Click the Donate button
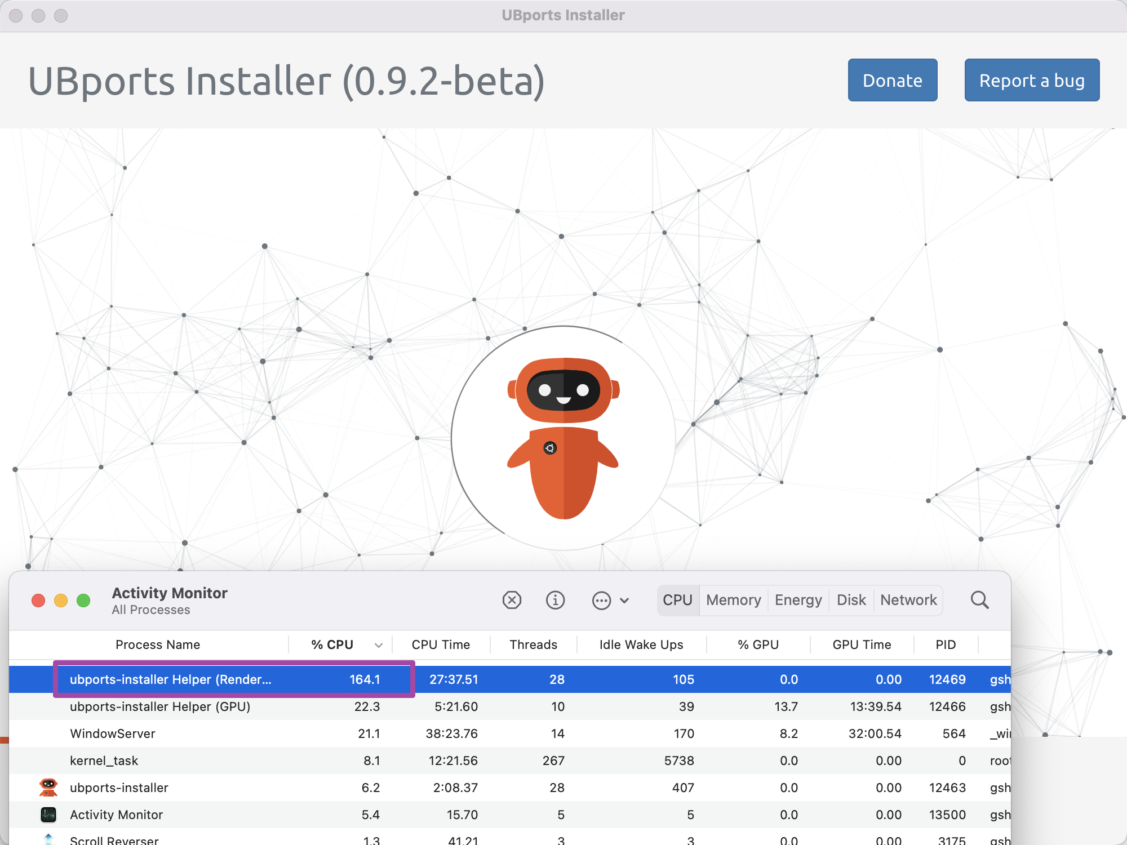 click(x=892, y=80)
